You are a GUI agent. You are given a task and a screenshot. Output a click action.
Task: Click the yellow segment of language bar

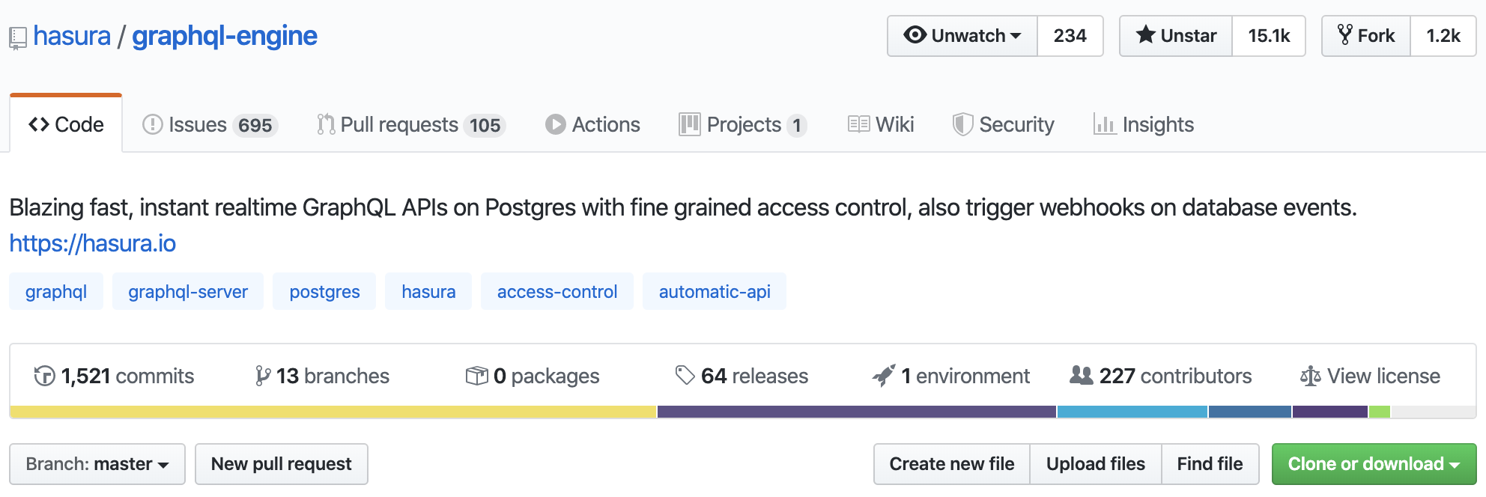click(333, 412)
